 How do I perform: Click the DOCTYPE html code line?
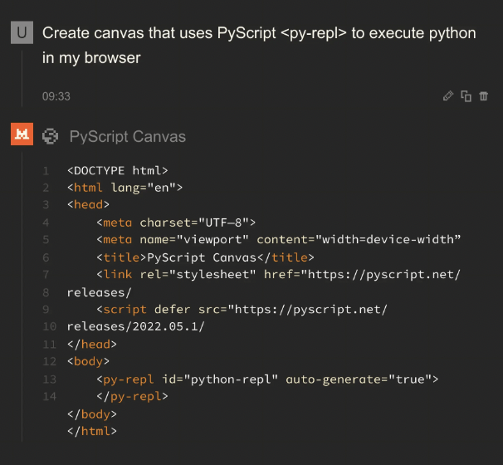tap(117, 170)
